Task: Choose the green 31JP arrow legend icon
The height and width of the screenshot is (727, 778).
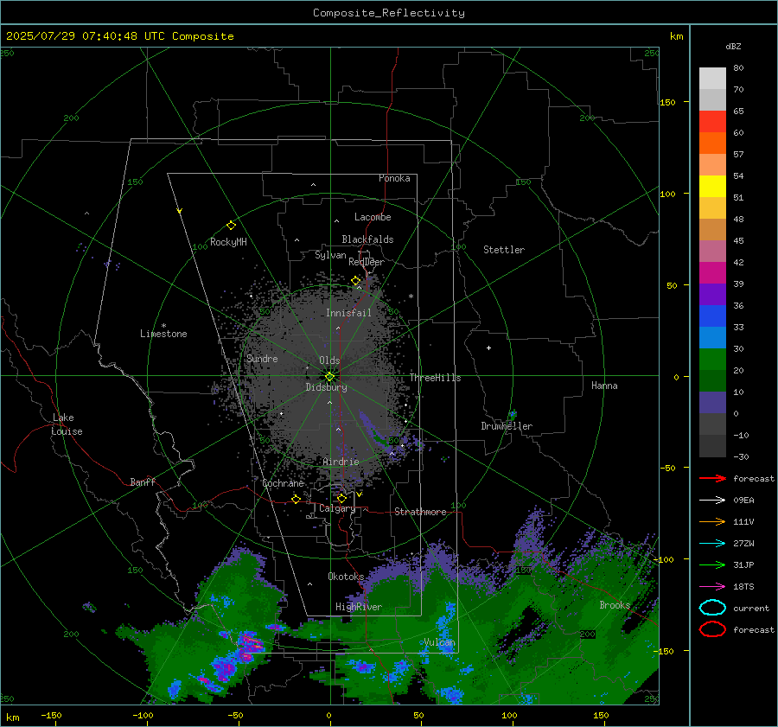Action: pyautogui.click(x=712, y=564)
